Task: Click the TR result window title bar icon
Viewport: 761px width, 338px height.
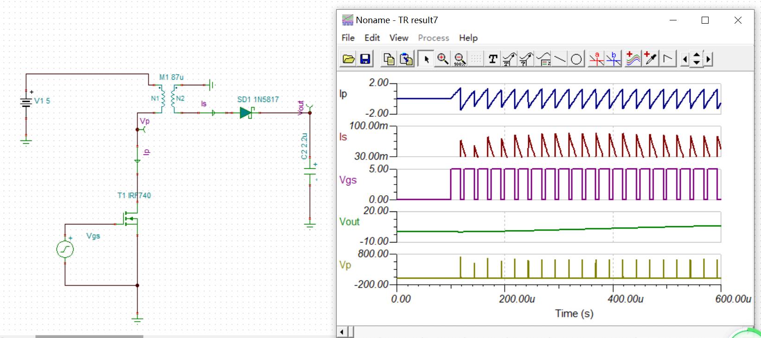Action: click(x=347, y=20)
